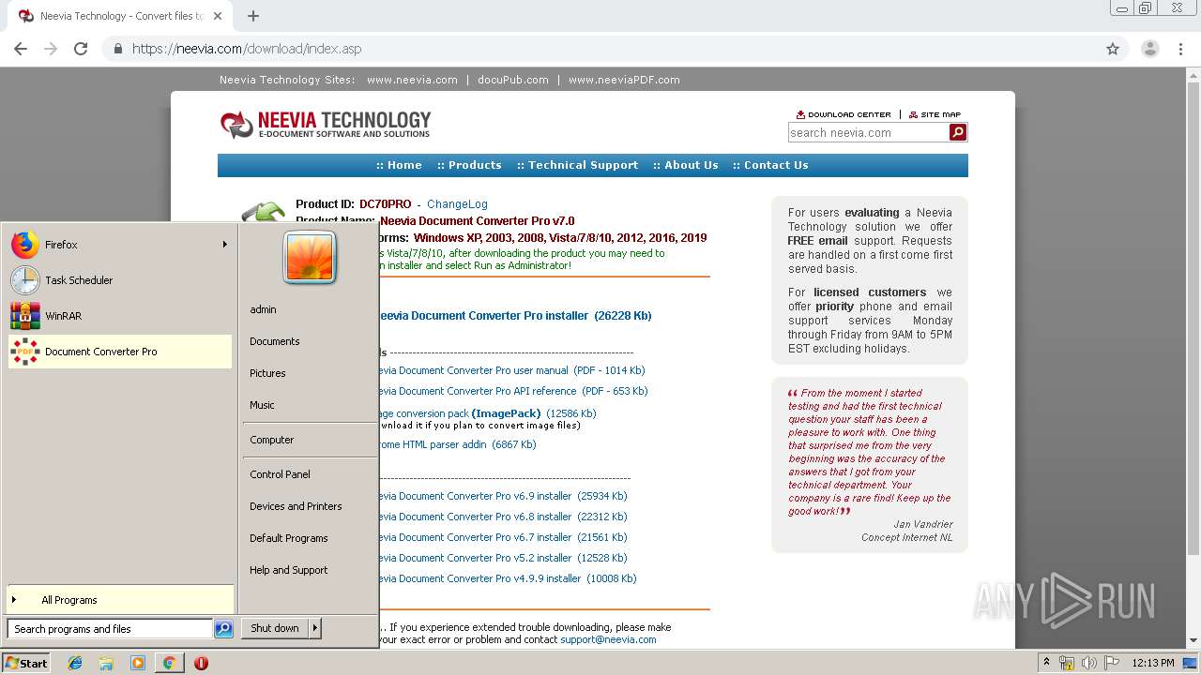Click the Start button on taskbar
This screenshot has height=675, width=1201.
tap(26, 663)
